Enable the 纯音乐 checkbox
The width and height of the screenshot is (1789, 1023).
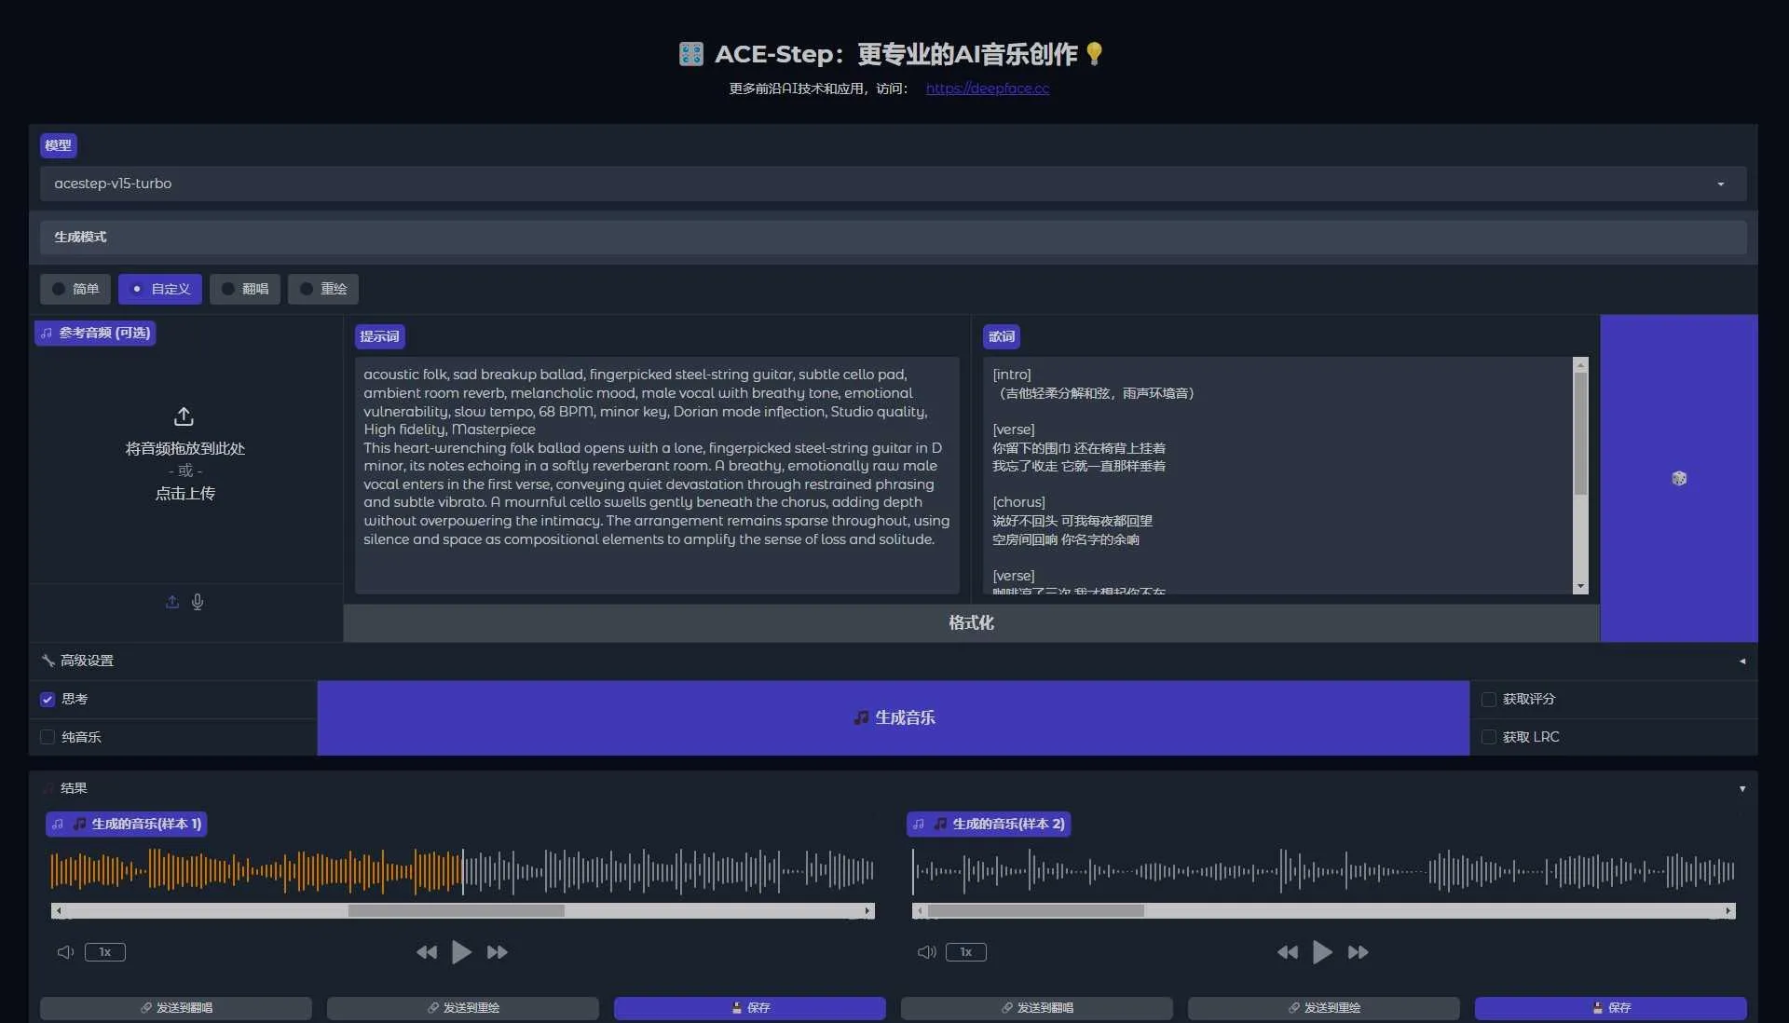[47, 736]
